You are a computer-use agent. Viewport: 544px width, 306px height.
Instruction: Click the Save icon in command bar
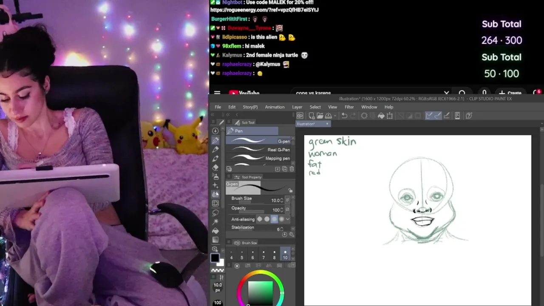pyautogui.click(x=328, y=116)
